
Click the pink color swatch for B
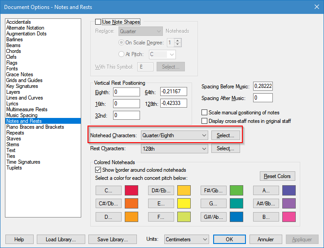[x=289, y=217]
